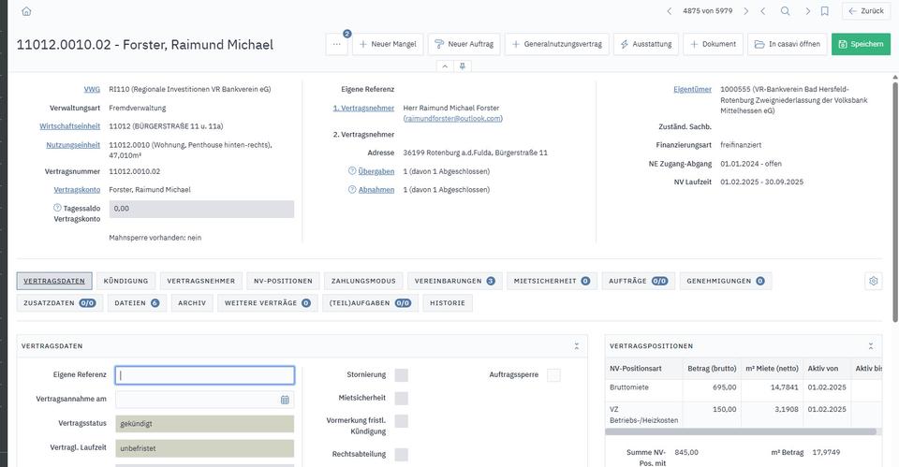Viewport: 899px width, 467px height.
Task: Go to next record arrow after 4875 von 5979
Action: 745,11
